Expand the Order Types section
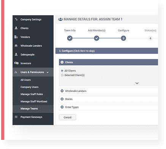This screenshot has height=149, width=166. (109, 107)
